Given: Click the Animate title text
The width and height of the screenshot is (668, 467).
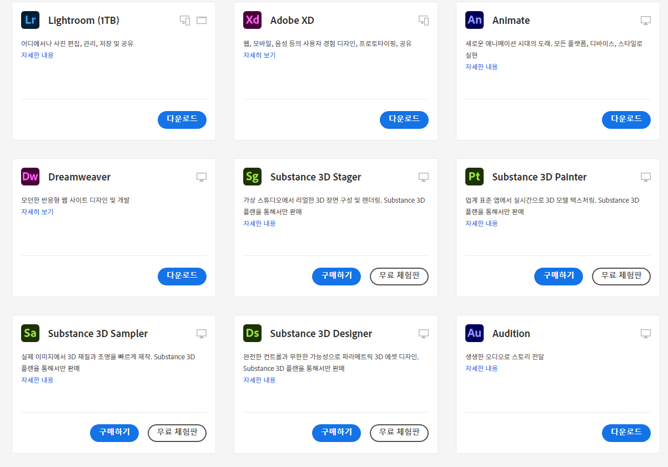Looking at the screenshot, I should [x=511, y=21].
